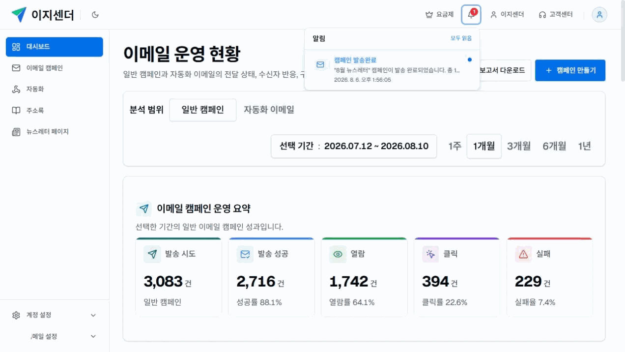Viewport: 625px width, 352px height.
Task: Mark all notifications read with 모두 읽음
Action: [461, 38]
